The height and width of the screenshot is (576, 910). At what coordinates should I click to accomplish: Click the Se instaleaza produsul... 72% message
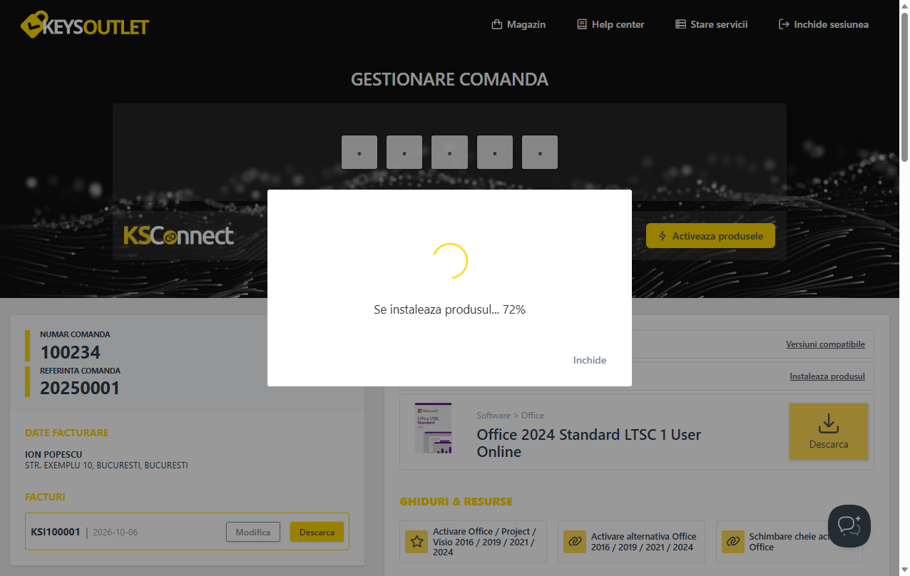[x=449, y=310]
